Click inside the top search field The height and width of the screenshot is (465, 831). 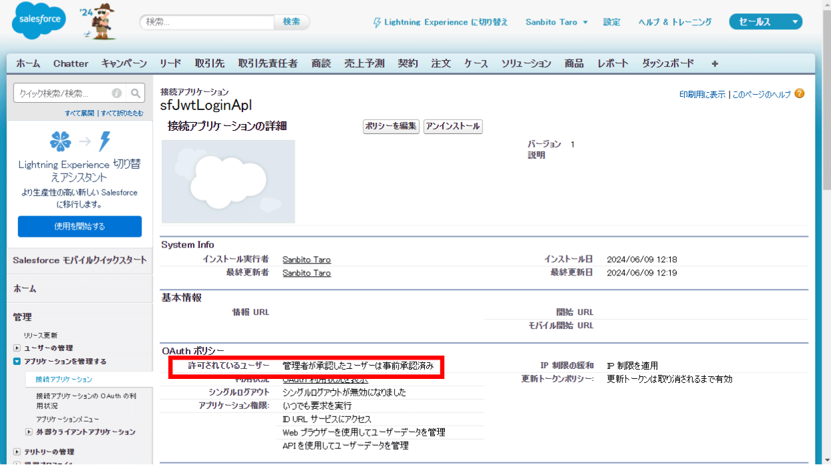207,22
